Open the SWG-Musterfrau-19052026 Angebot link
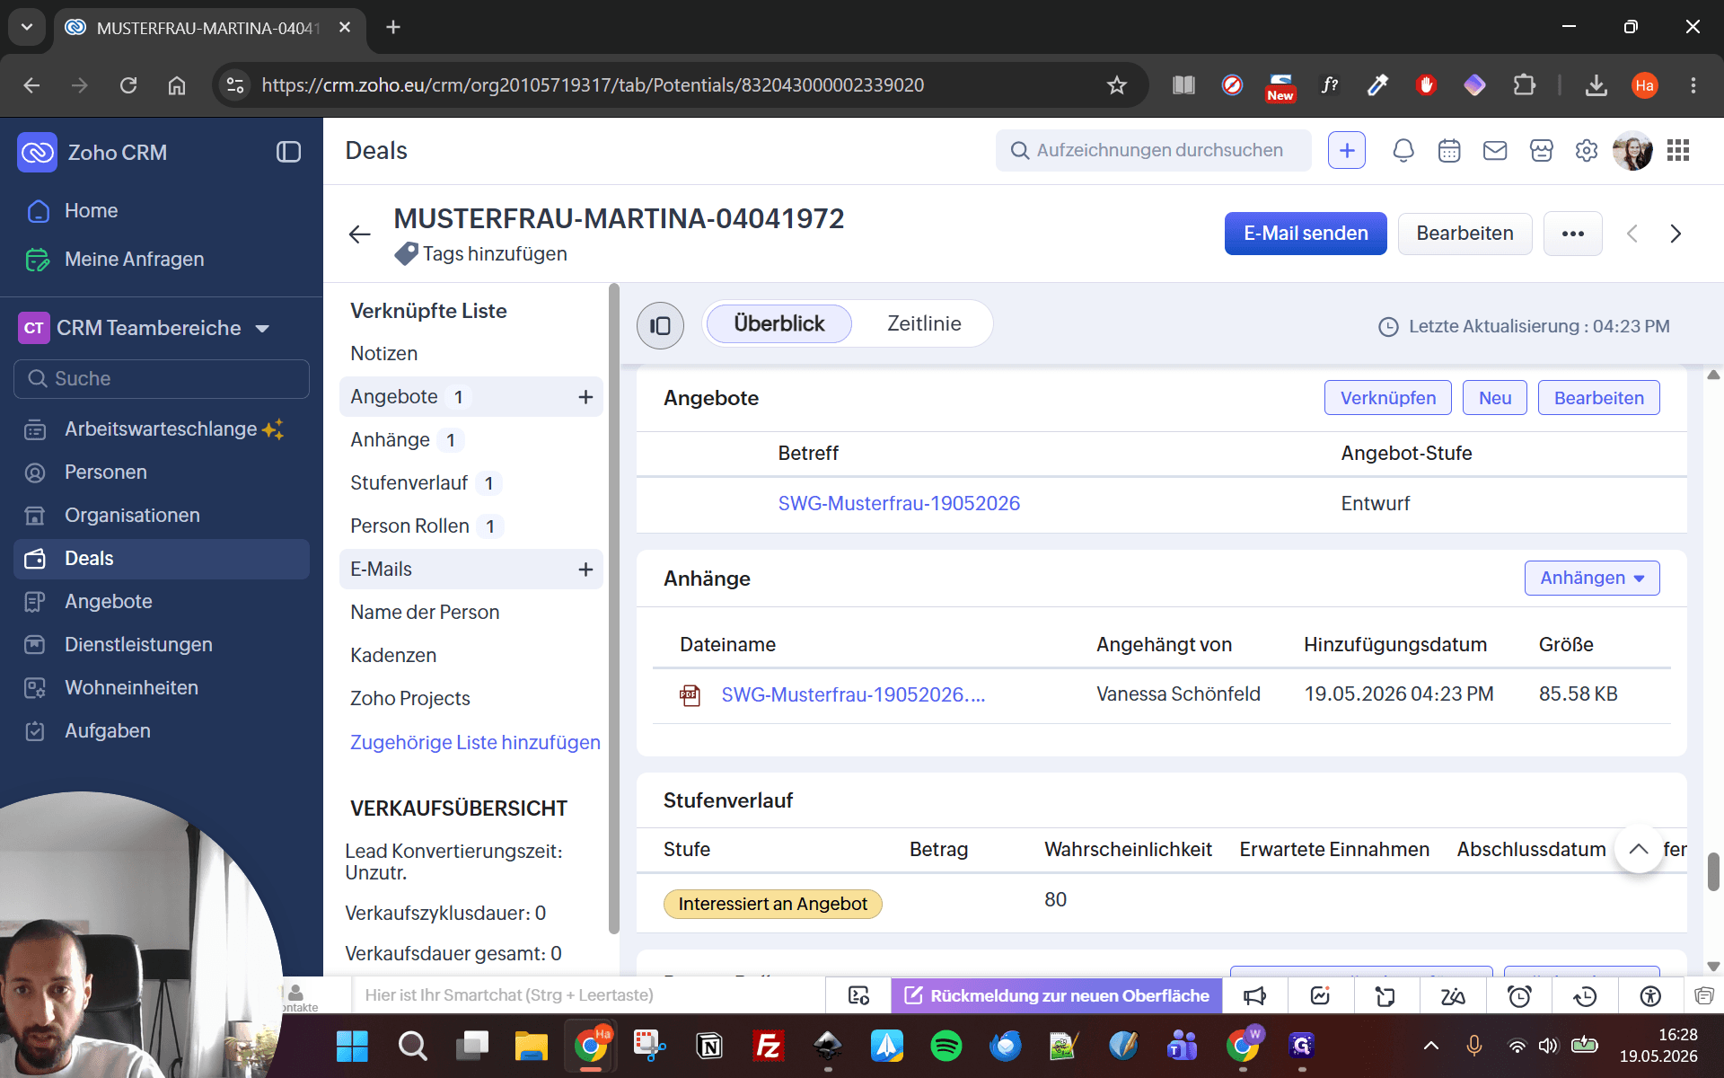This screenshot has height=1078, width=1724. [x=899, y=503]
